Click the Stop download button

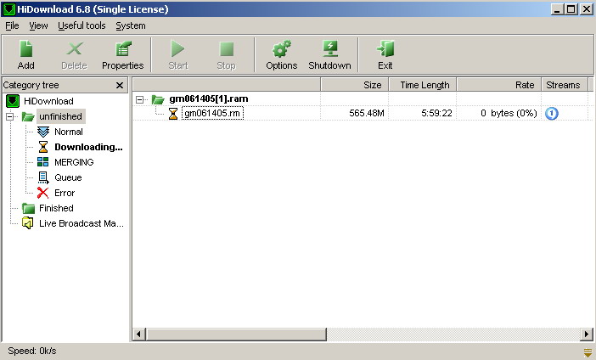(x=226, y=55)
